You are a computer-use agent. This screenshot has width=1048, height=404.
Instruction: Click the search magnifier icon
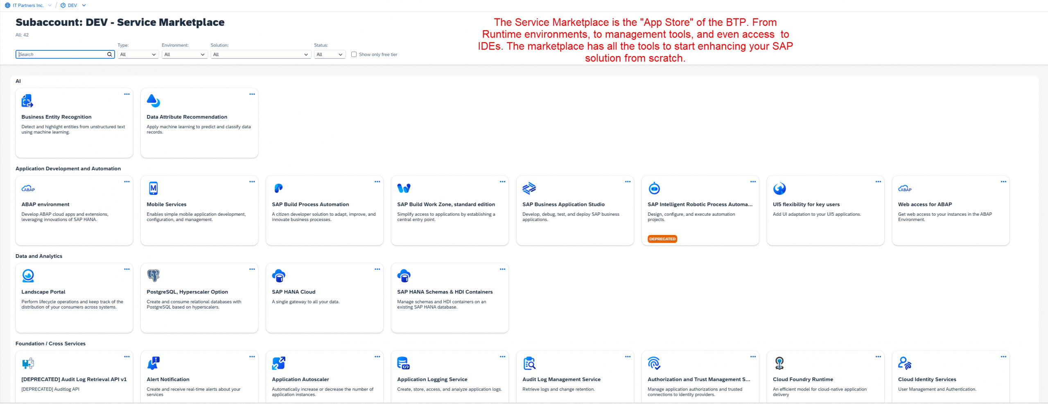110,54
